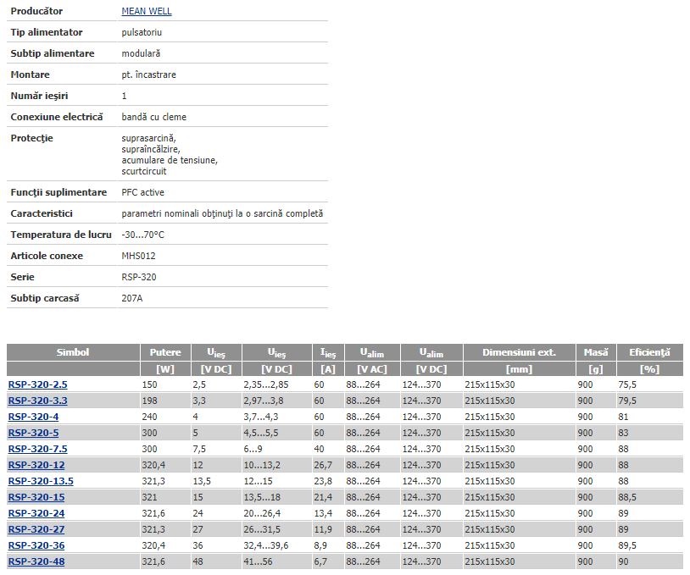This screenshot has width=690, height=575.
Task: Click the RSP-320-27 product link
Action: [36, 529]
